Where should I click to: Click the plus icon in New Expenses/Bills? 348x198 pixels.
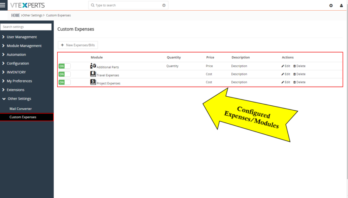tap(62, 45)
